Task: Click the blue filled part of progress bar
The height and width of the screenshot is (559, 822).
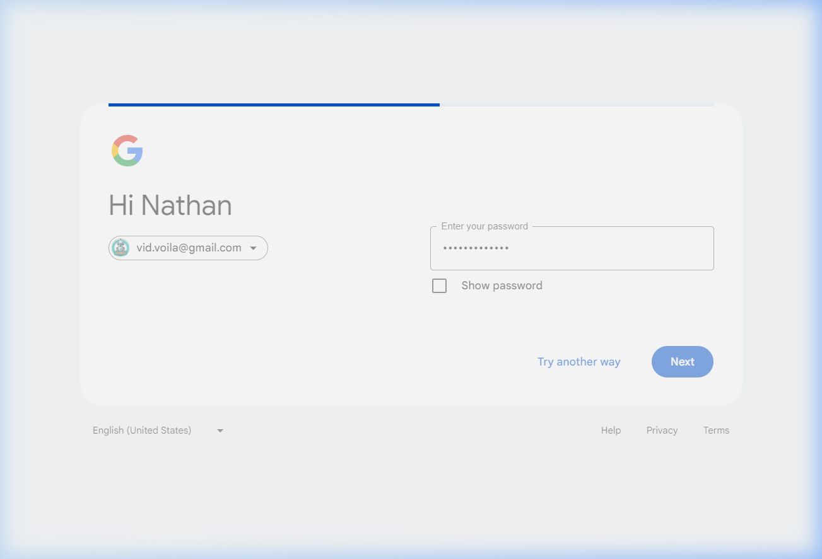Action: click(274, 105)
